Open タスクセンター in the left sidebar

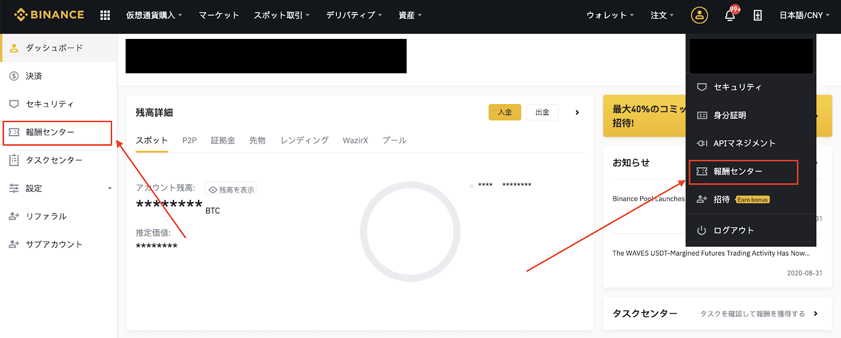[58, 160]
